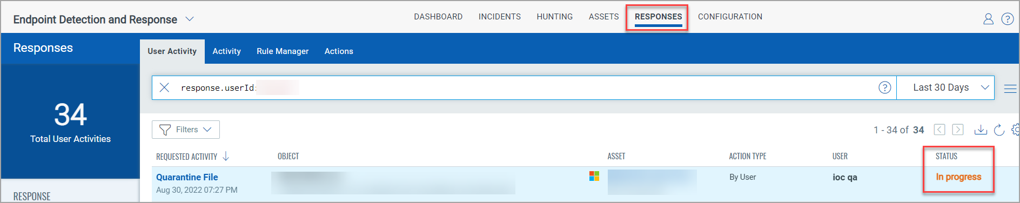The width and height of the screenshot is (1020, 203).
Task: Click the User column header
Action: [840, 156]
